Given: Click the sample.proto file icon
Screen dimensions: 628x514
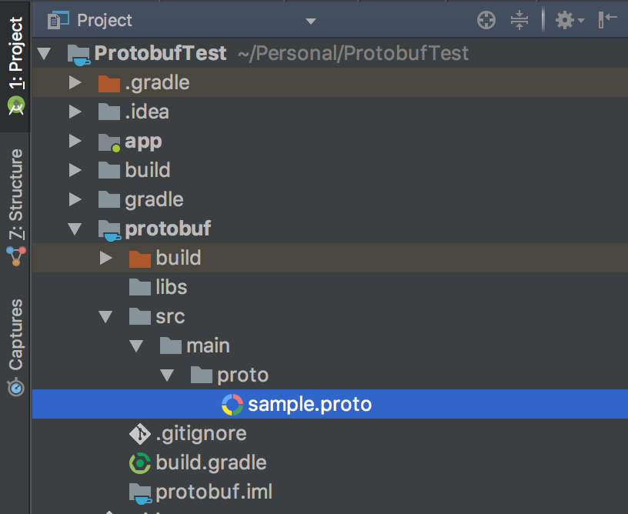Looking at the screenshot, I should click(232, 404).
